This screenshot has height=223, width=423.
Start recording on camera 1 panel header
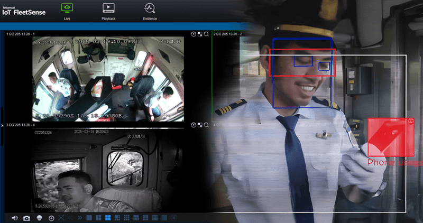coord(194,34)
